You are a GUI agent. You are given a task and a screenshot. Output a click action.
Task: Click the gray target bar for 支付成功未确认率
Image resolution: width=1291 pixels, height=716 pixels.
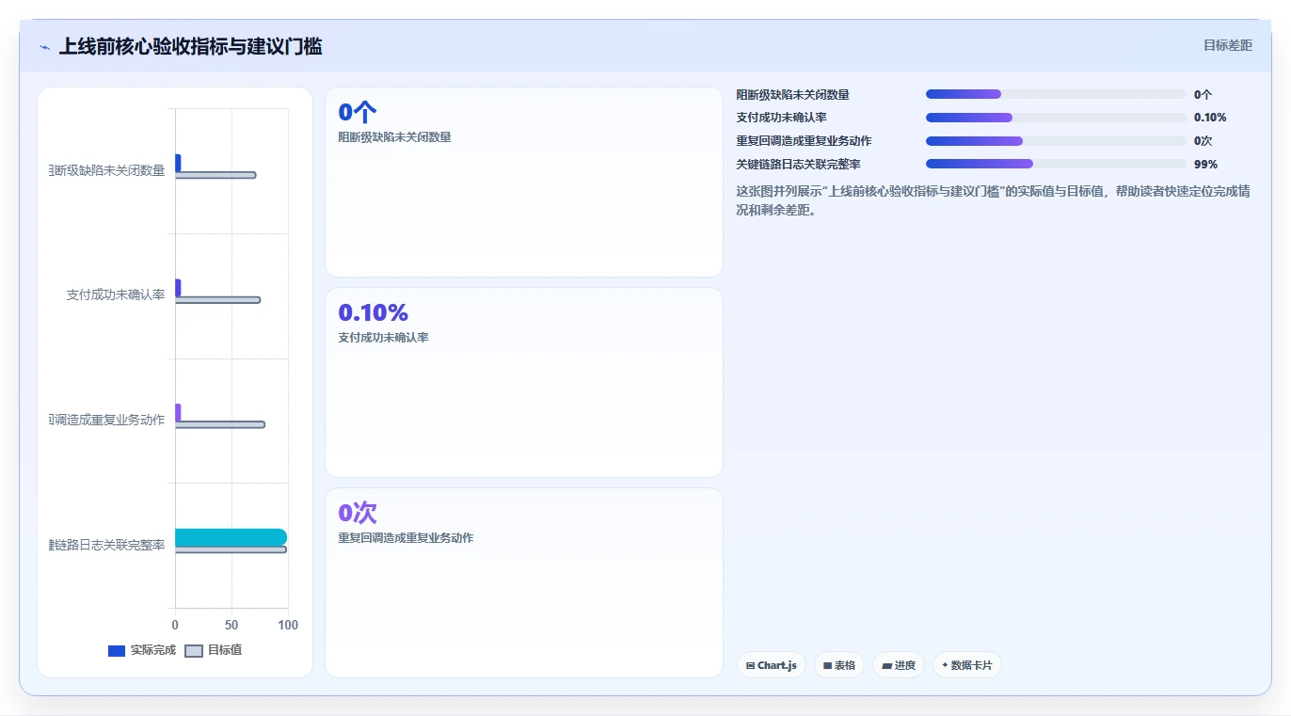pos(217,300)
